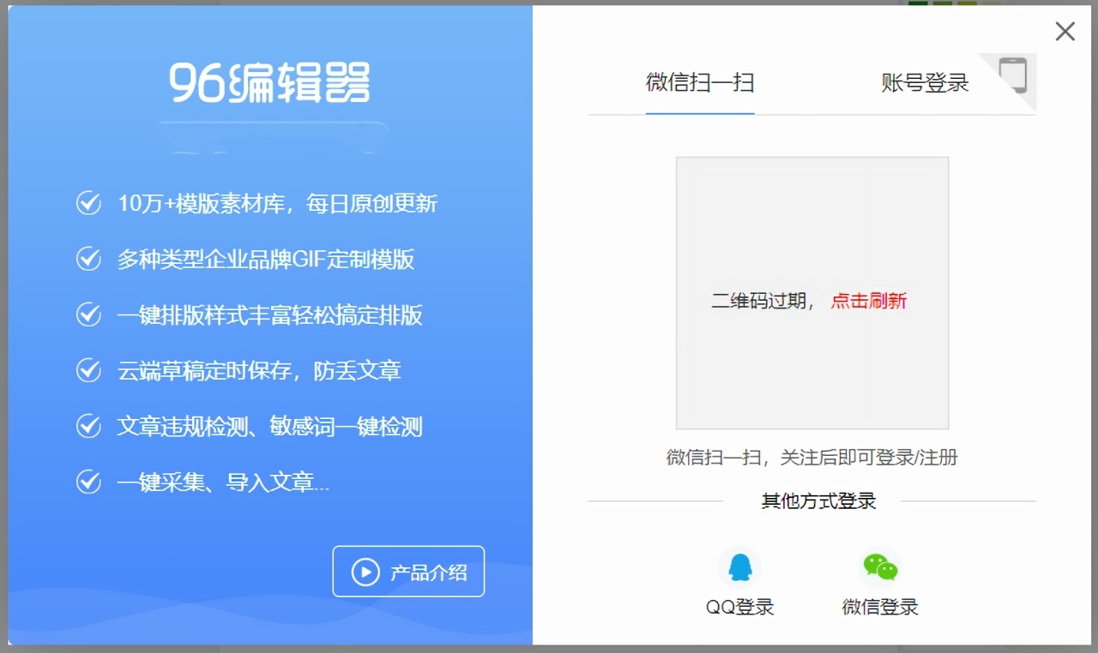The image size is (1098, 653).
Task: Click the red 点击刷新 link
Action: [x=868, y=301]
